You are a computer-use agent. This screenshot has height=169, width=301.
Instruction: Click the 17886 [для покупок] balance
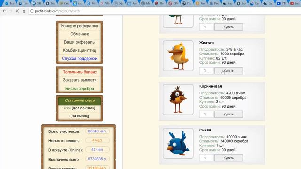point(79,108)
